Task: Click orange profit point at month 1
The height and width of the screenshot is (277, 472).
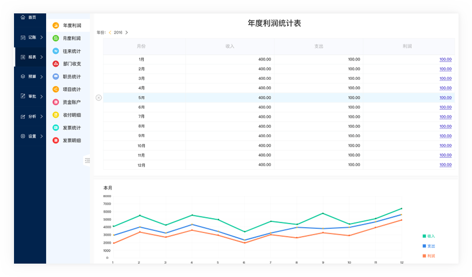Action: [x=113, y=243]
